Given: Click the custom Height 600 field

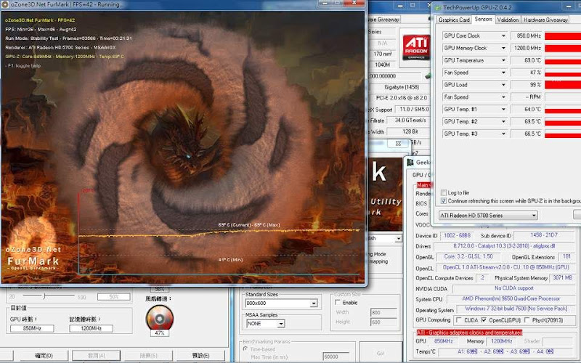Looking at the screenshot, I should pyautogui.click(x=383, y=322).
